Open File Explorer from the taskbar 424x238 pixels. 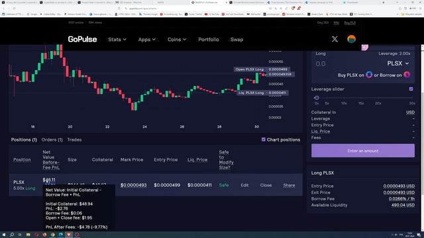(28, 235)
